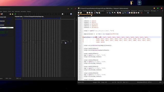Open Макросы menu in Notepad++
This screenshot has width=164, height=92.
(134, 11)
